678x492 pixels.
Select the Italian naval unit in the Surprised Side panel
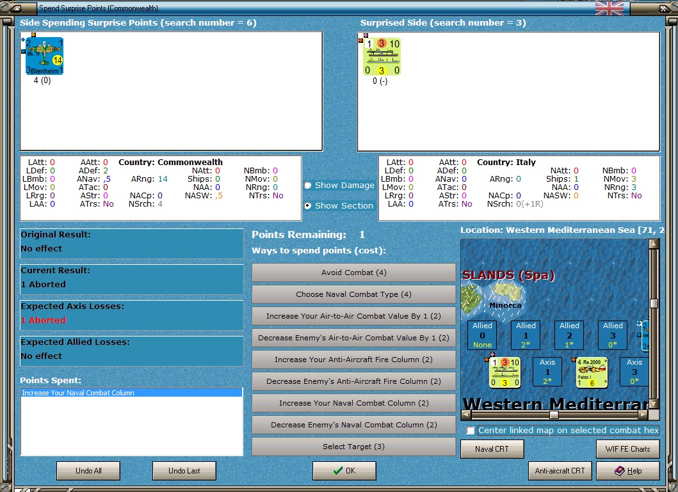pos(382,56)
